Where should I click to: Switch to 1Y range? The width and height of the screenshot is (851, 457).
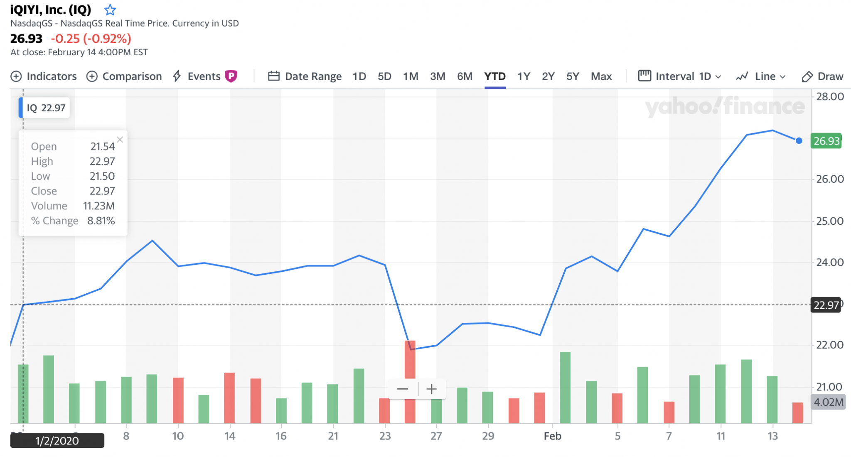click(x=524, y=76)
